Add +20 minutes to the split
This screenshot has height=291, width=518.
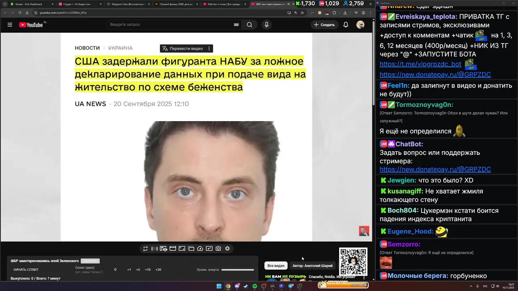click(x=158, y=270)
